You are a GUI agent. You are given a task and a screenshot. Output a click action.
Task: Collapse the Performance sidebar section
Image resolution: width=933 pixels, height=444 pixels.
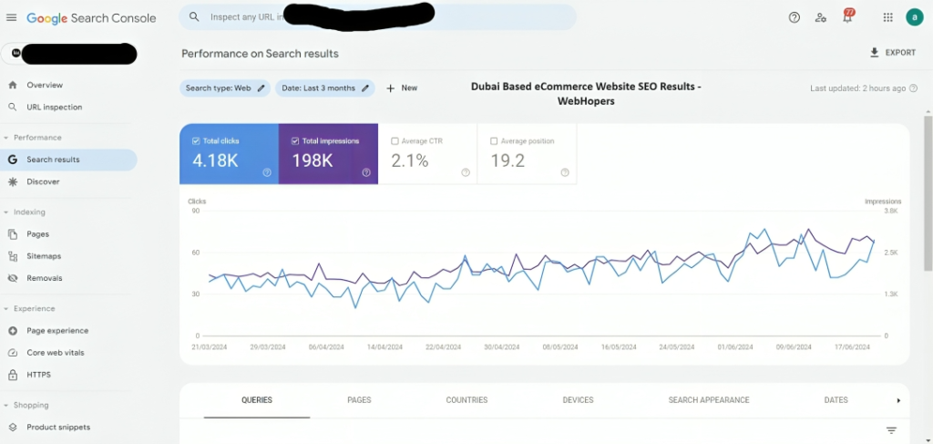6,138
